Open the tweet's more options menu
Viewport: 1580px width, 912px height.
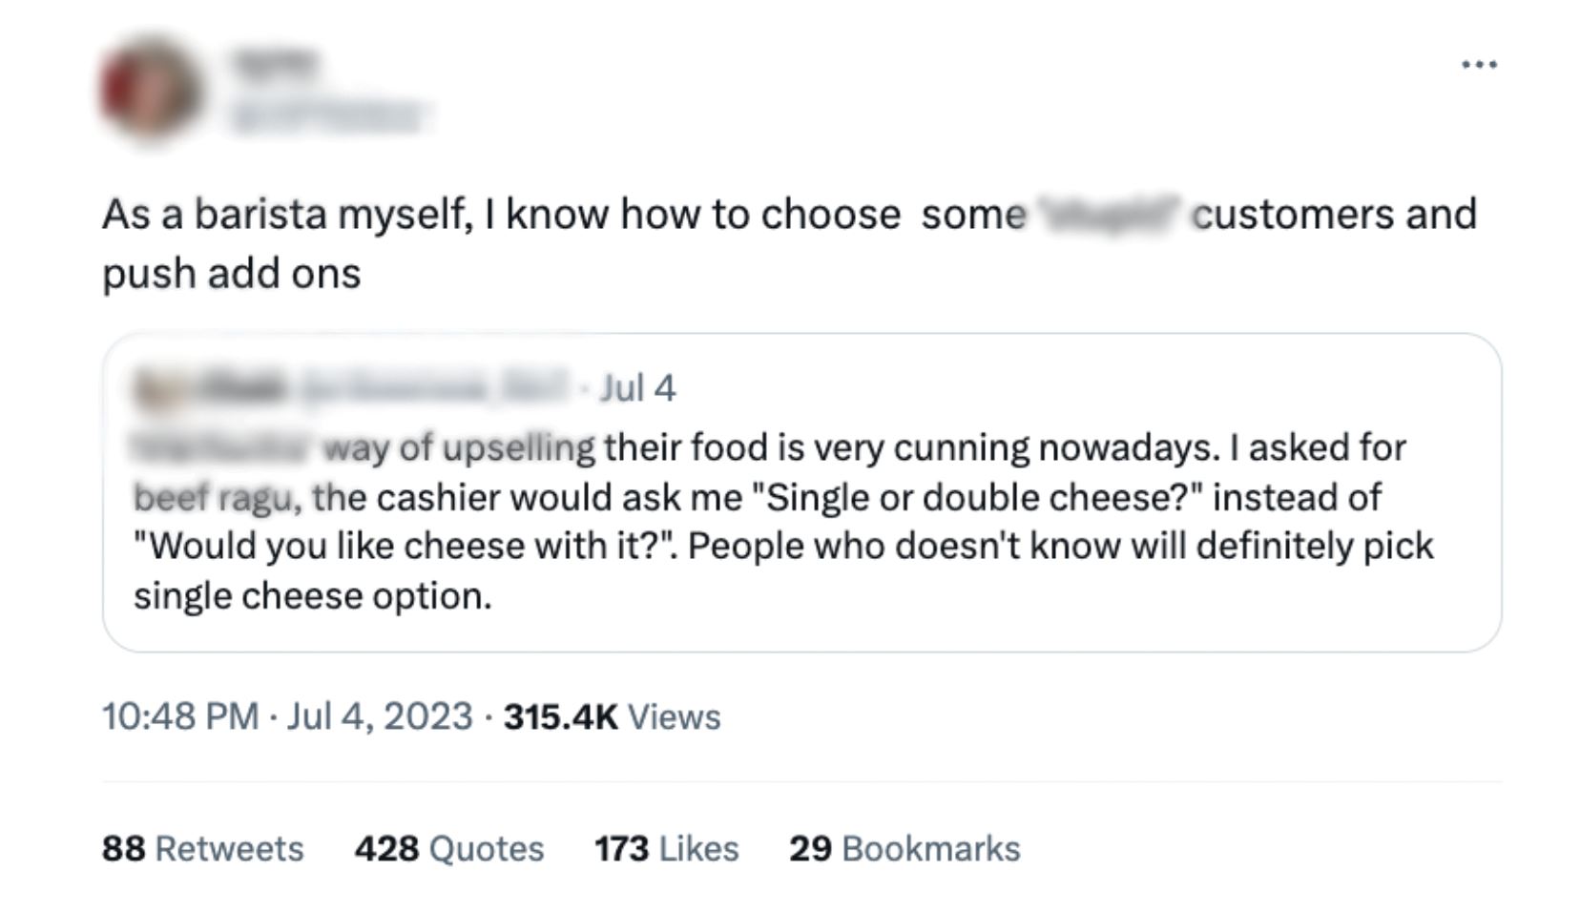[x=1480, y=62]
